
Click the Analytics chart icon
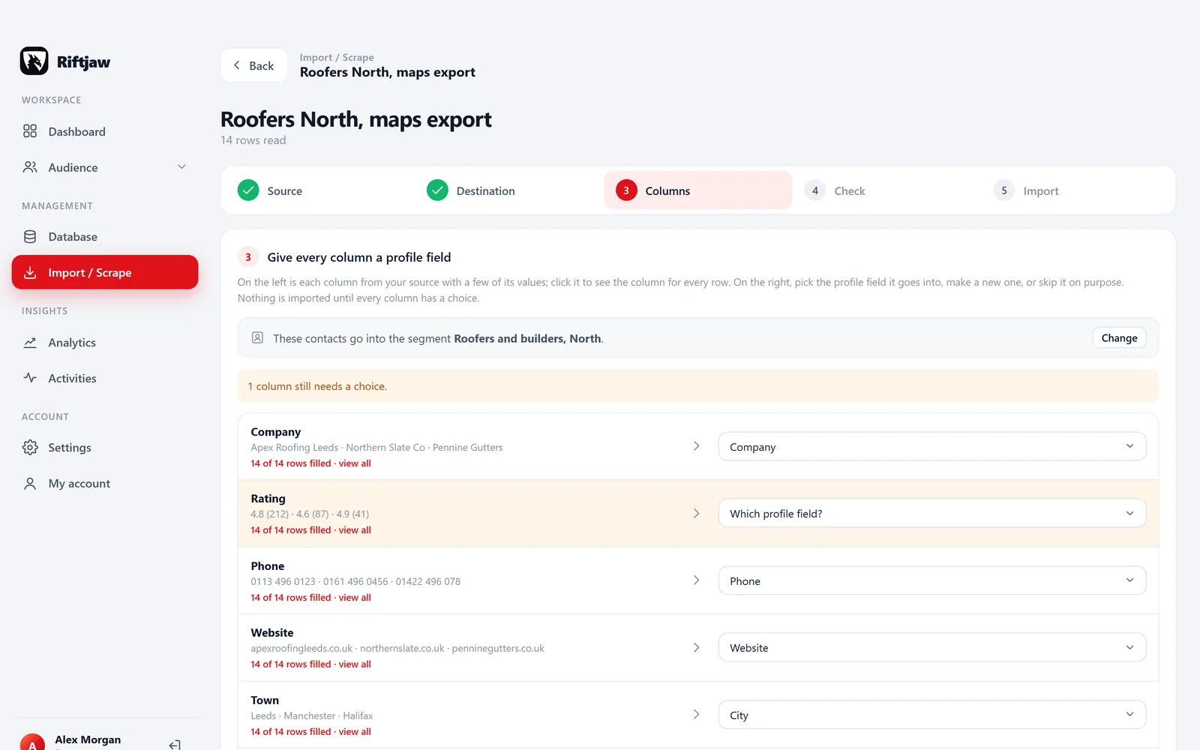click(30, 343)
